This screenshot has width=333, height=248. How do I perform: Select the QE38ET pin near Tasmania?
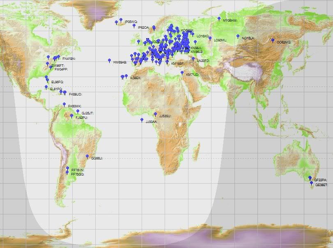pos(311,183)
